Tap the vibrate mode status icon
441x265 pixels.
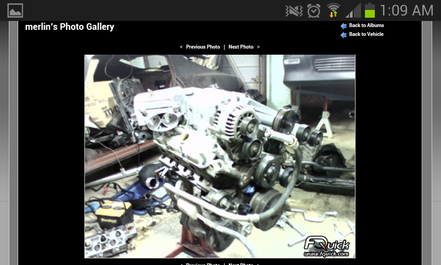coord(294,11)
